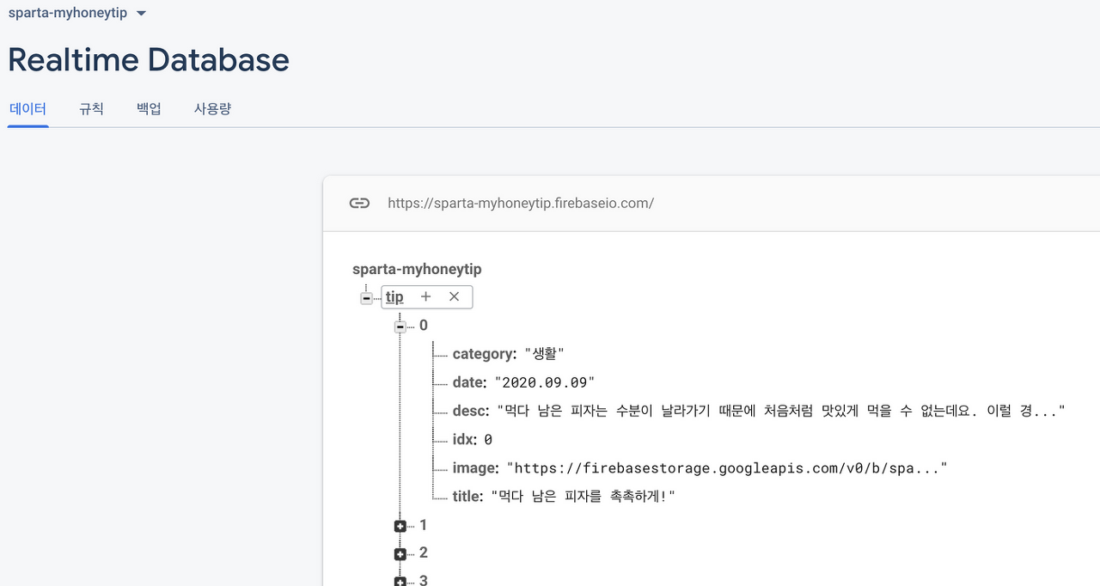Open the sparta-myhoneytip project dropdown
Image resolution: width=1100 pixels, height=586 pixels.
[x=76, y=13]
